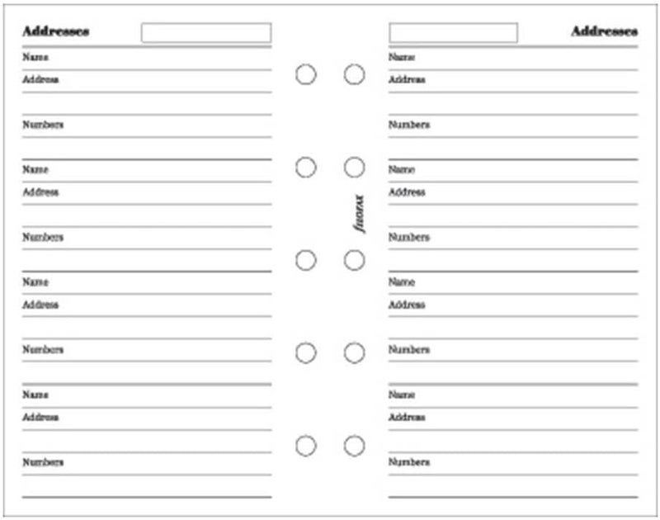660x520 pixels.
Task: Click the first Address line on right page
Action: pos(513,81)
